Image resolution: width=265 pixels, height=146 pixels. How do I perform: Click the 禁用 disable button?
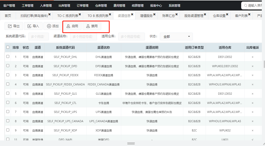pyautogui.click(x=92, y=26)
